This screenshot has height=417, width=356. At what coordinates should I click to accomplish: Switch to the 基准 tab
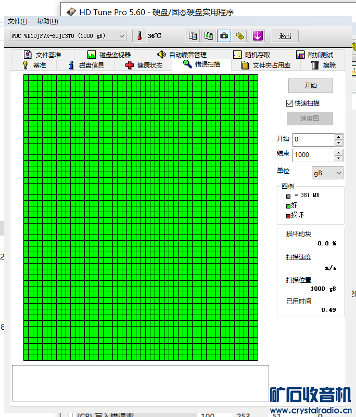[x=34, y=65]
